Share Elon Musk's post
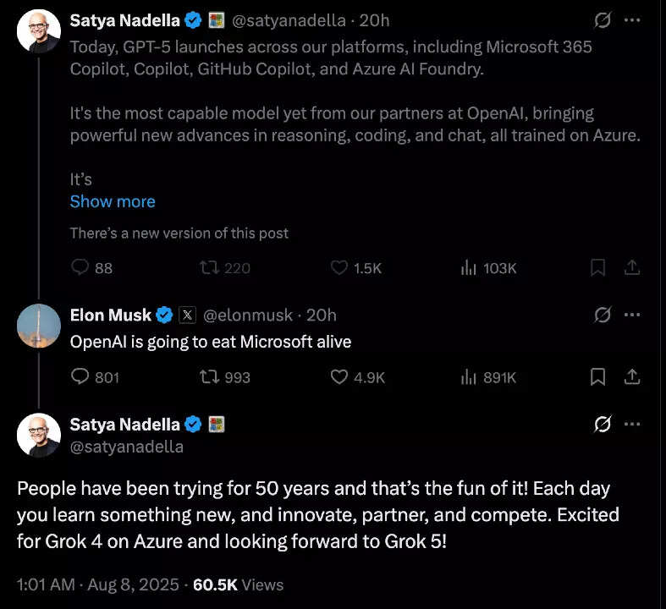Viewport: 666px width, 609px height. [631, 377]
